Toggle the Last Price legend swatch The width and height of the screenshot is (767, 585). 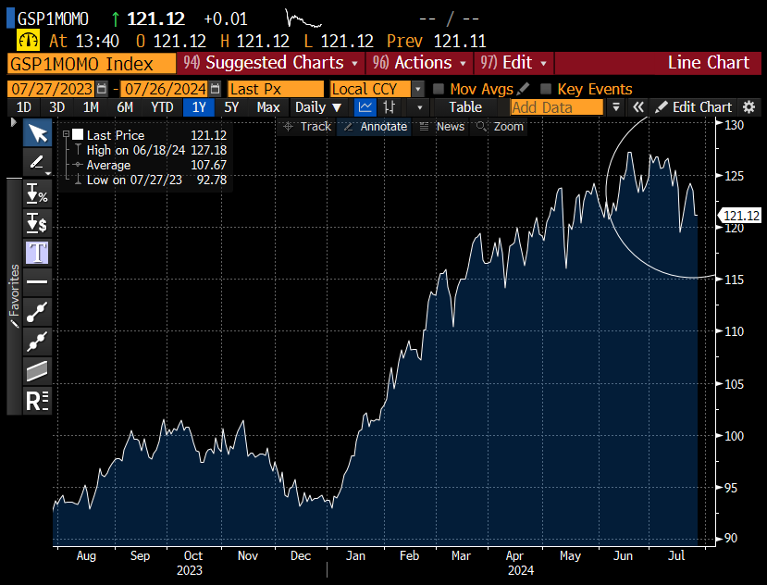point(78,134)
